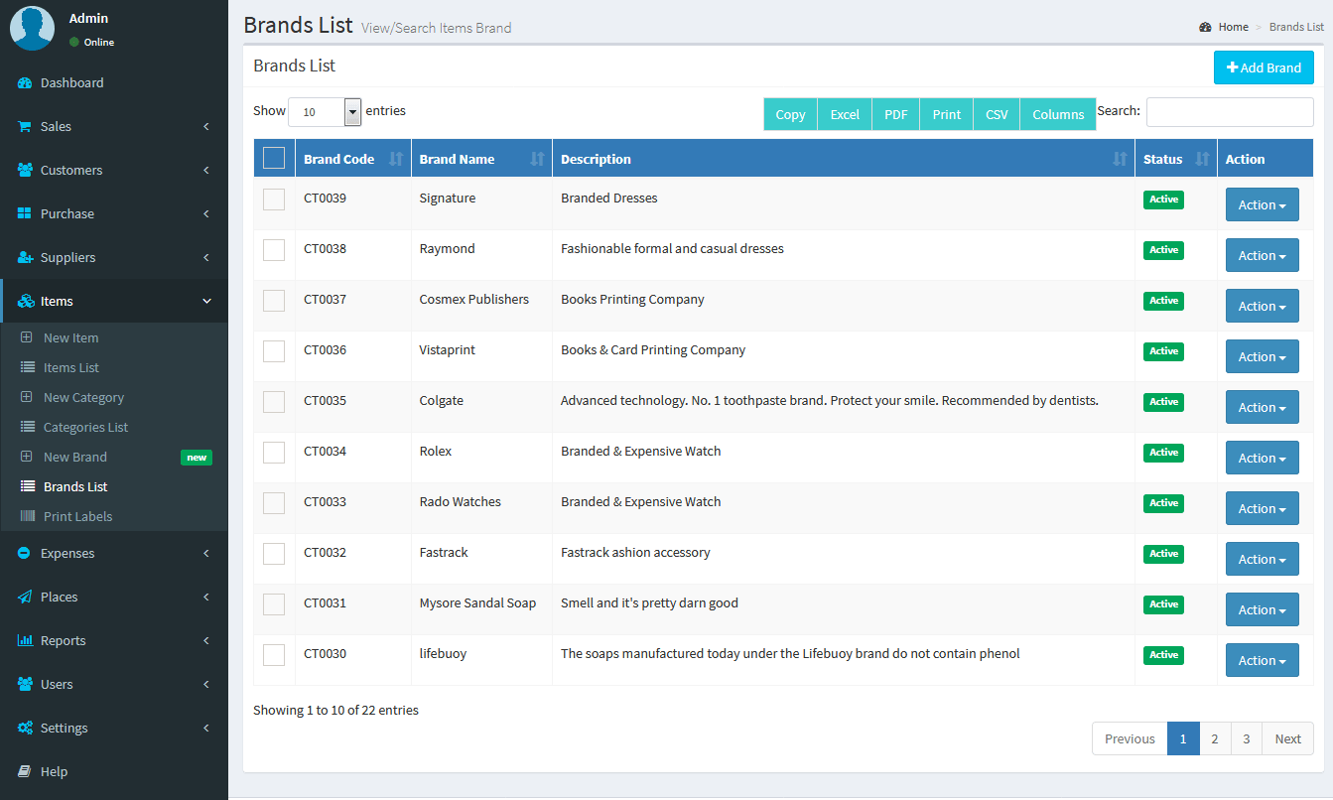Click the Suppliers user-plus icon
Screen dimensions: 1333x800
click(x=25, y=258)
